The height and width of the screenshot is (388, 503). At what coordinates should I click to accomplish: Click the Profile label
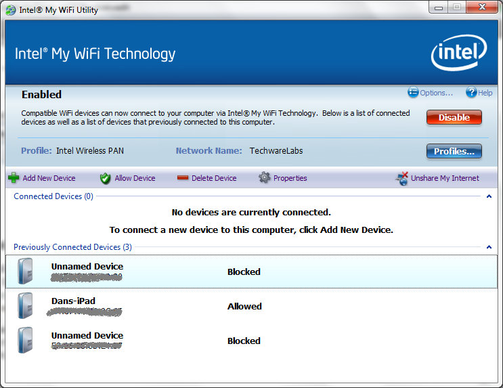pos(37,151)
